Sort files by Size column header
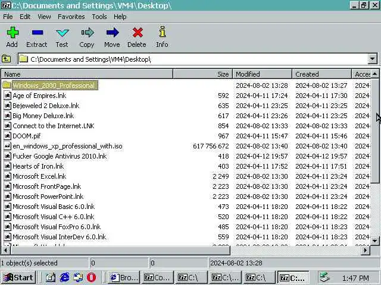The height and width of the screenshot is (285, 381). pyautogui.click(x=203, y=74)
